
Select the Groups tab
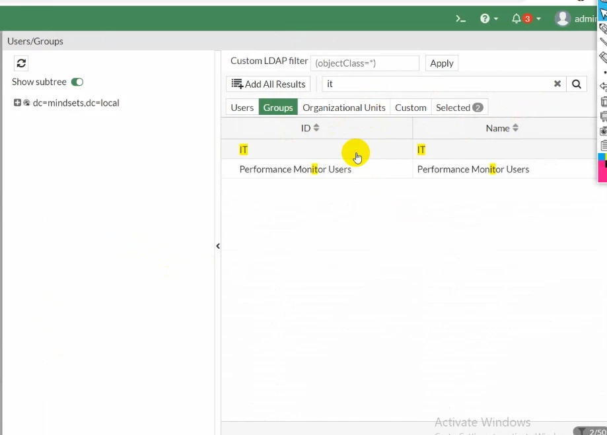coord(278,107)
